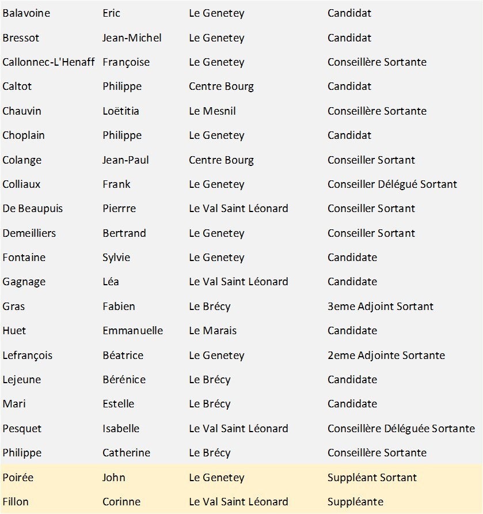This screenshot has height=514, width=483.
Task: Select the 3eme Adjoint Sortant cell
Action: tap(381, 307)
